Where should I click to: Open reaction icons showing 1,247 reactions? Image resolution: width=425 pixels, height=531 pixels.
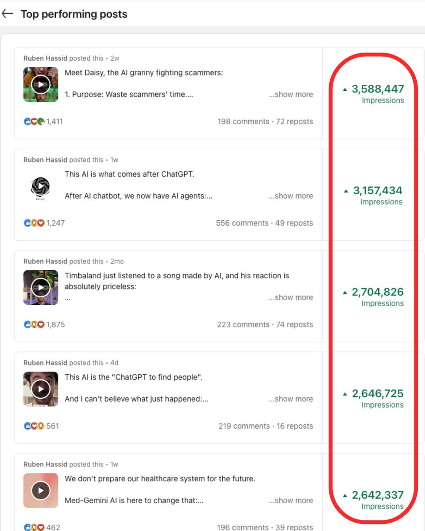click(x=35, y=223)
